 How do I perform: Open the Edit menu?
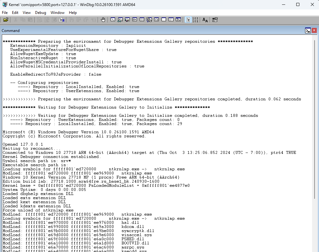point(15,13)
